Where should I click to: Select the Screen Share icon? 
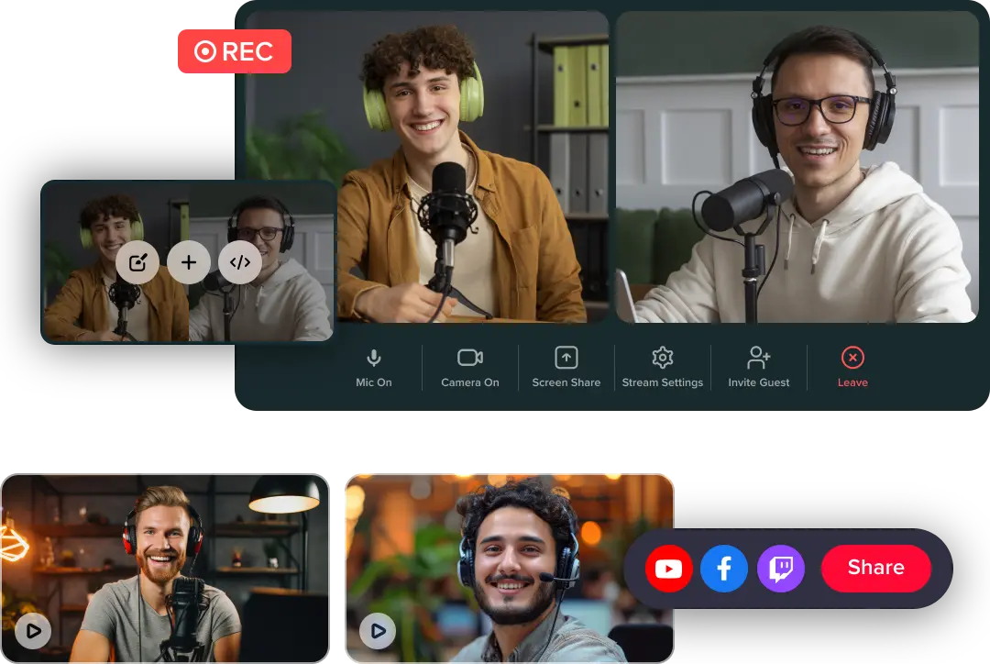point(566,358)
